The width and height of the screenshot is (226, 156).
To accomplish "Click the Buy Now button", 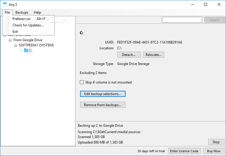I will pos(214,151).
